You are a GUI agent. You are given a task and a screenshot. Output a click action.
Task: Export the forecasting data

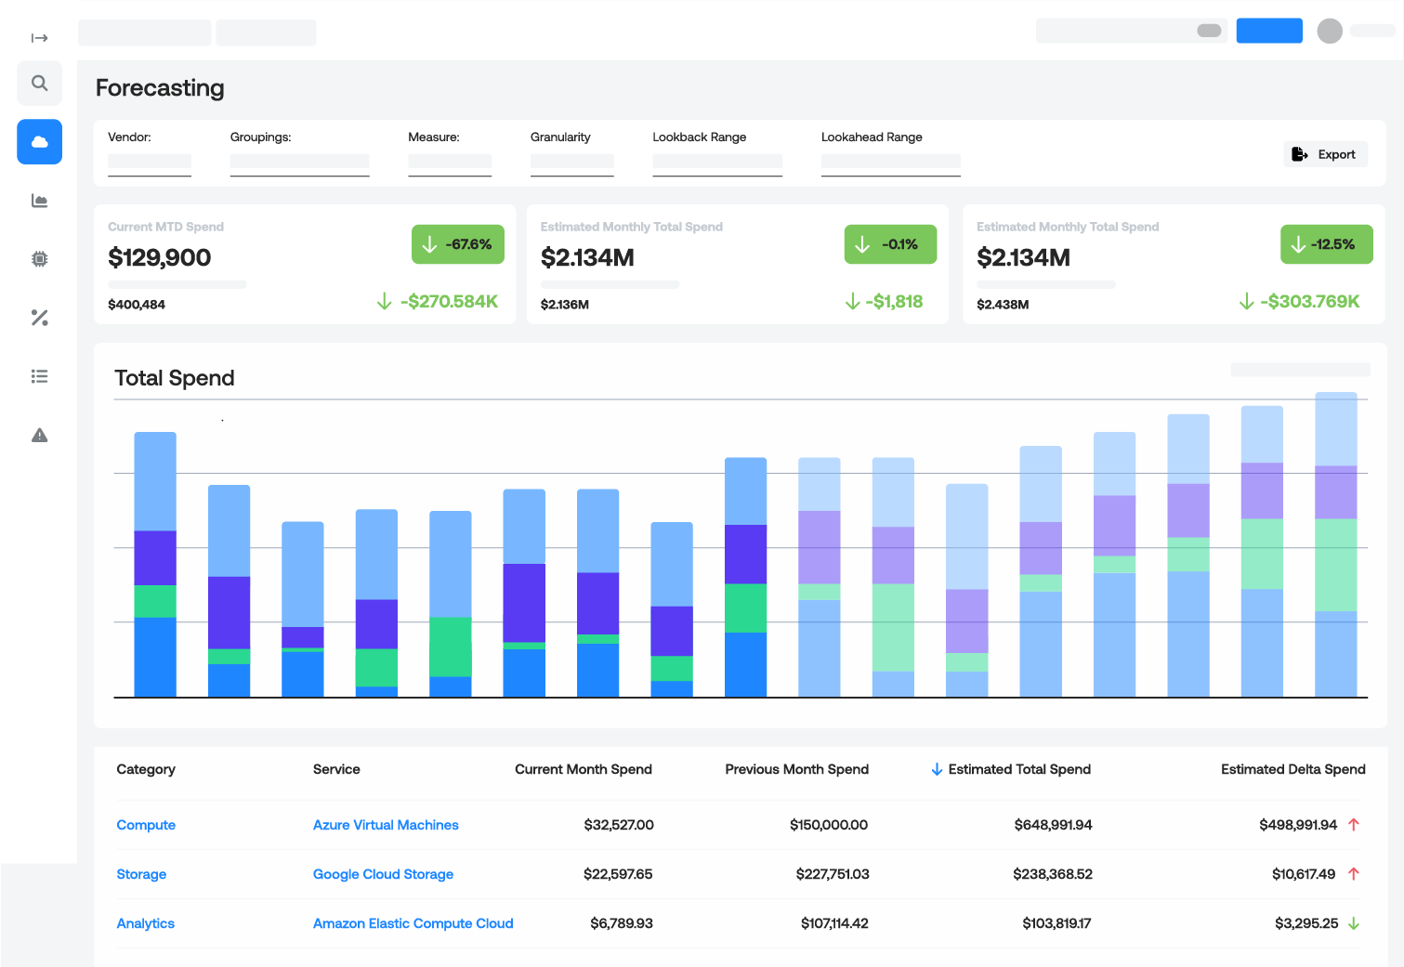(1325, 154)
